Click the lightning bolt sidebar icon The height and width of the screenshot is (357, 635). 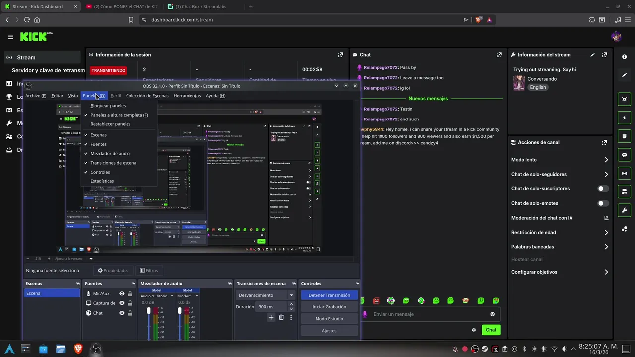pyautogui.click(x=625, y=118)
